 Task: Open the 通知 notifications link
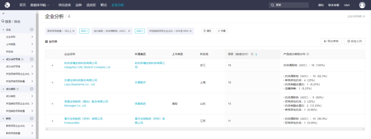[321, 5]
